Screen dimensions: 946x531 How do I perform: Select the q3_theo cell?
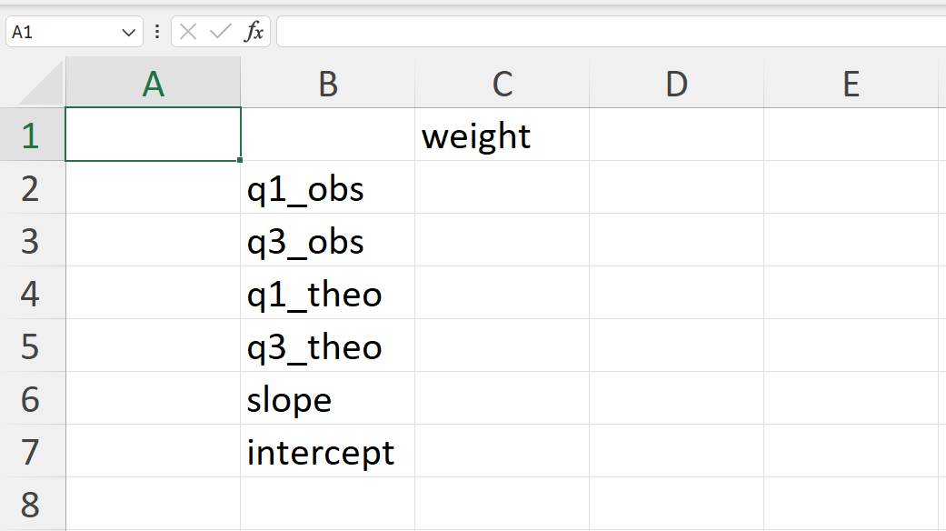[x=327, y=346]
